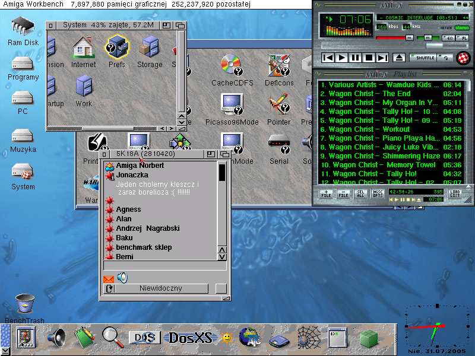
Task: Click the BenchTrash trashcan icon
Action: (x=25, y=304)
